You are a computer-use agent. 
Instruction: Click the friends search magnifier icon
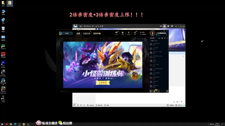click(167, 38)
